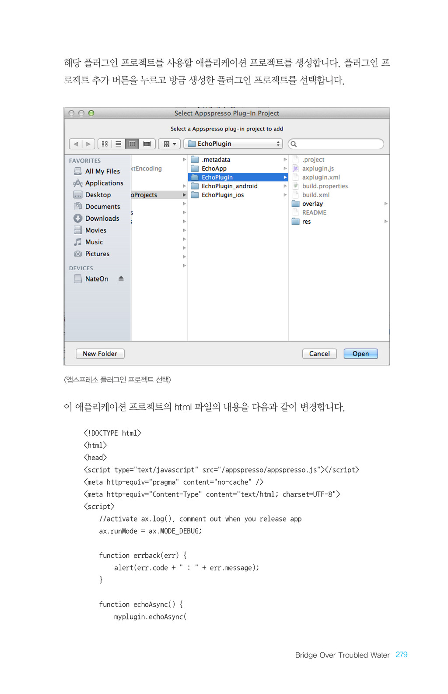448x694 pixels.
Task: Click the search field
Action: point(336,144)
